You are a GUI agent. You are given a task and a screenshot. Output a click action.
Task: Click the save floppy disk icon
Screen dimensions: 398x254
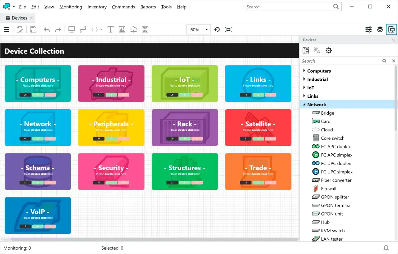33,29
